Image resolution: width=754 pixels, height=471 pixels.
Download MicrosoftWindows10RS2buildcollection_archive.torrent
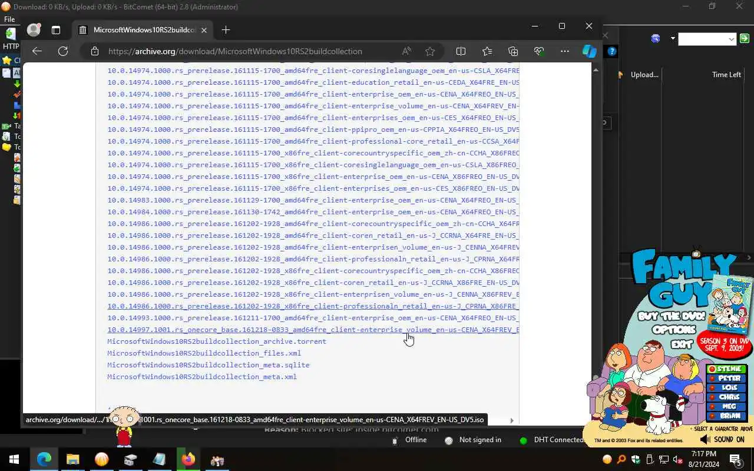(x=216, y=341)
